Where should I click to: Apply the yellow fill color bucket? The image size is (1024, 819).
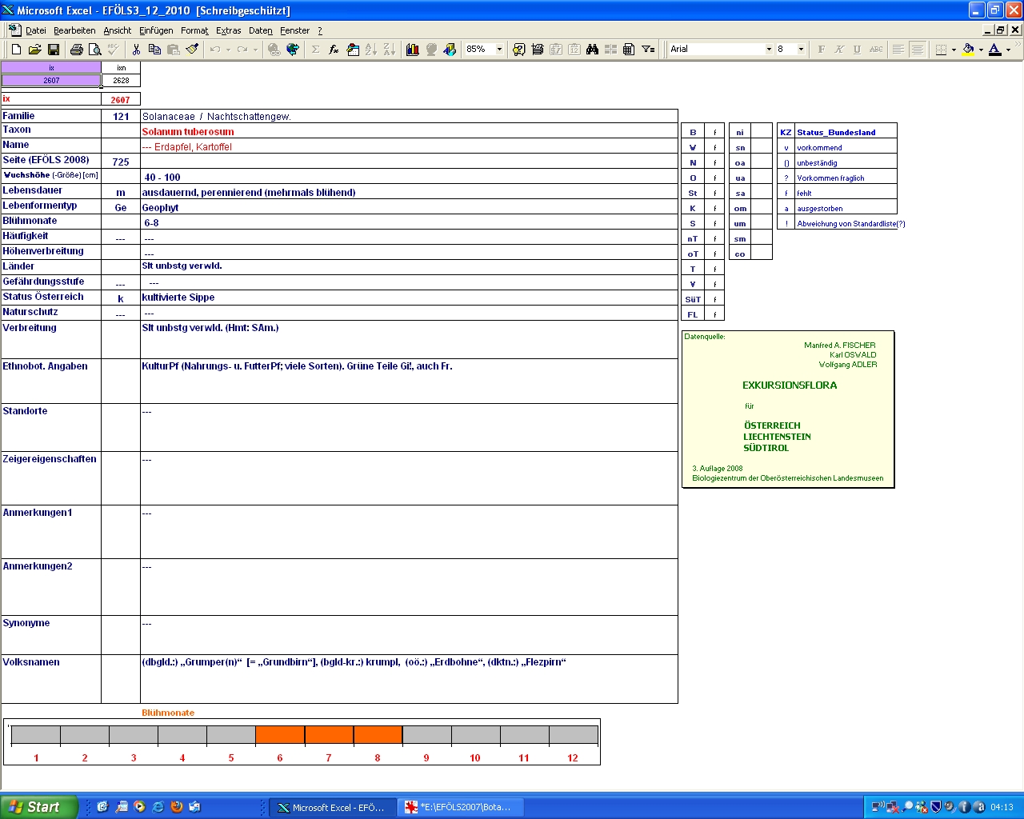[968, 50]
